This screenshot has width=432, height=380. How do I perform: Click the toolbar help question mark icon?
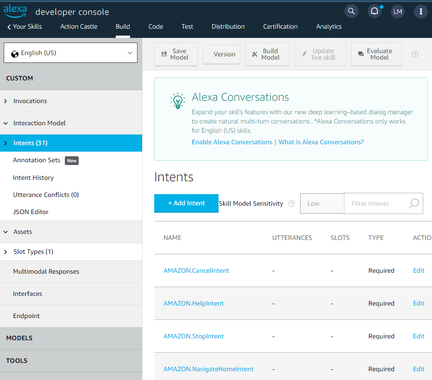(x=415, y=54)
